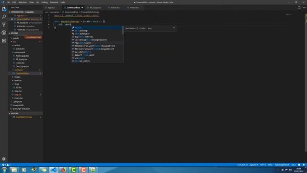This screenshot has width=307, height=173.
Task: Click the suggestion list scrollbar
Action: click(x=123, y=30)
